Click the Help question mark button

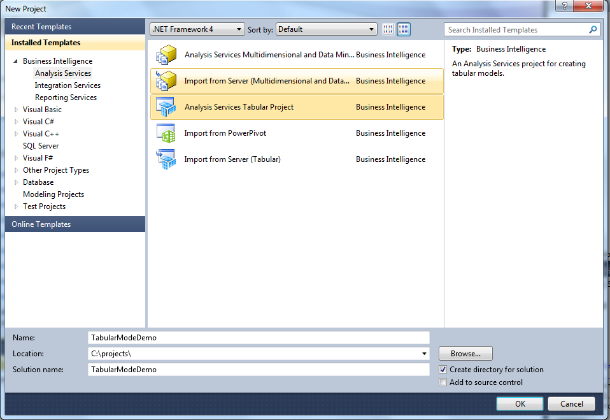pos(563,6)
